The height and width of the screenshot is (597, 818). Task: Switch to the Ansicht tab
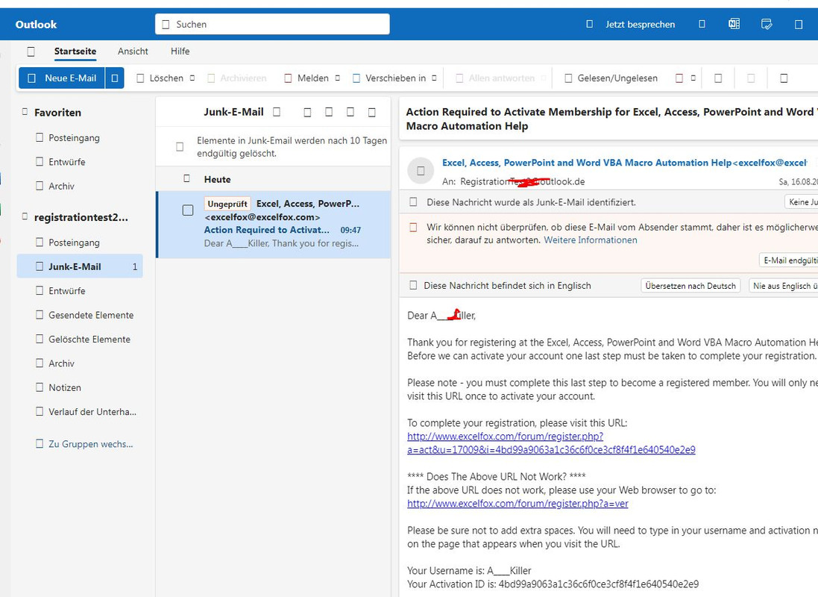pyautogui.click(x=133, y=51)
